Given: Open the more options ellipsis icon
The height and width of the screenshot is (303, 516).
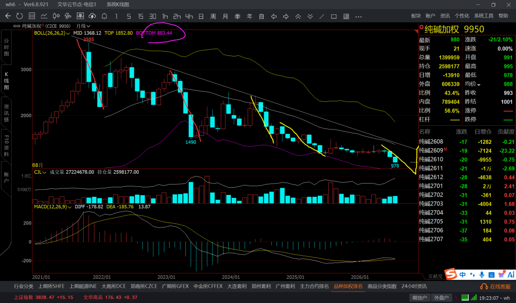Looking at the screenshot, I should click(x=359, y=16).
